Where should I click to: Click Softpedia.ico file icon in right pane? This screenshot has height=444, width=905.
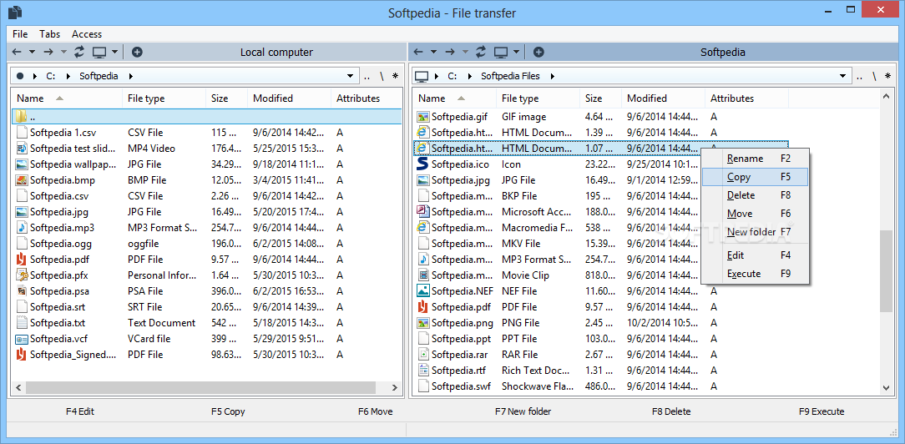[422, 164]
